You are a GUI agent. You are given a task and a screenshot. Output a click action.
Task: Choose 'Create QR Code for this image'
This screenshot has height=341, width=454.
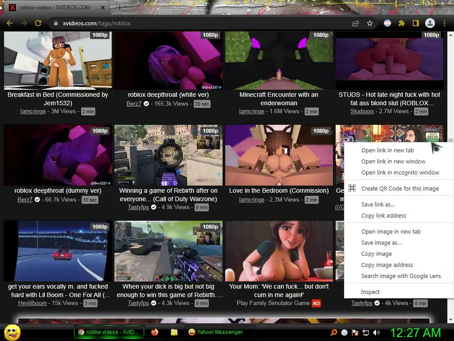click(400, 188)
